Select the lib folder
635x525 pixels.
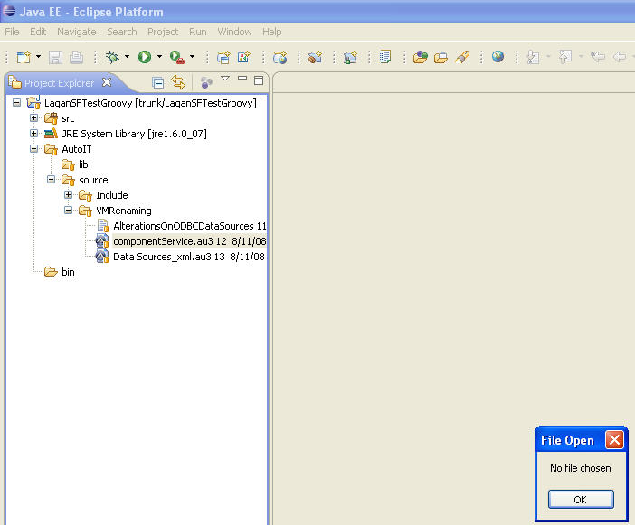click(x=83, y=164)
